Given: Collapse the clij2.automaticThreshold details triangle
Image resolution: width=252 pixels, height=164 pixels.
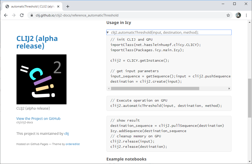Looking at the screenshot, I should tap(108, 32).
